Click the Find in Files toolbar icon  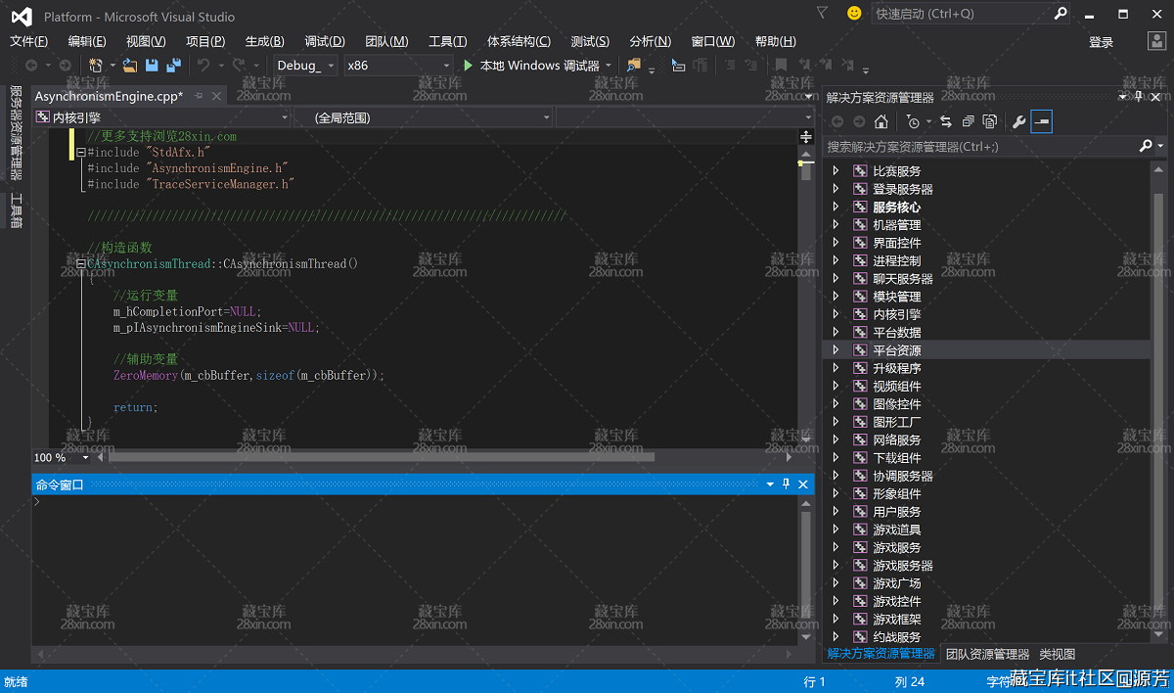pos(633,66)
